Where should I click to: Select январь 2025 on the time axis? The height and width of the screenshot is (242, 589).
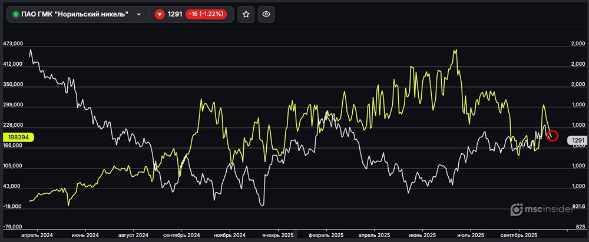tap(277, 236)
